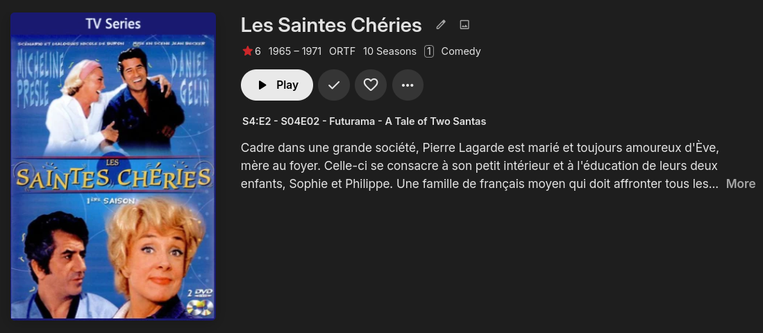Mark series as watched with checkmark
This screenshot has height=333, width=763.
[x=334, y=85]
